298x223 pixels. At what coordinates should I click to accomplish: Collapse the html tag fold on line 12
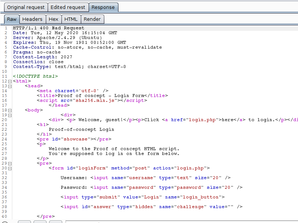click(10, 81)
